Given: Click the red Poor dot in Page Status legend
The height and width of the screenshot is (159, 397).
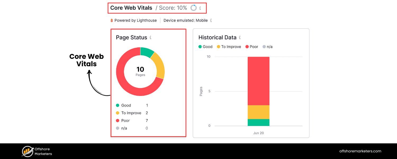Looking at the screenshot, I should [x=118, y=121].
